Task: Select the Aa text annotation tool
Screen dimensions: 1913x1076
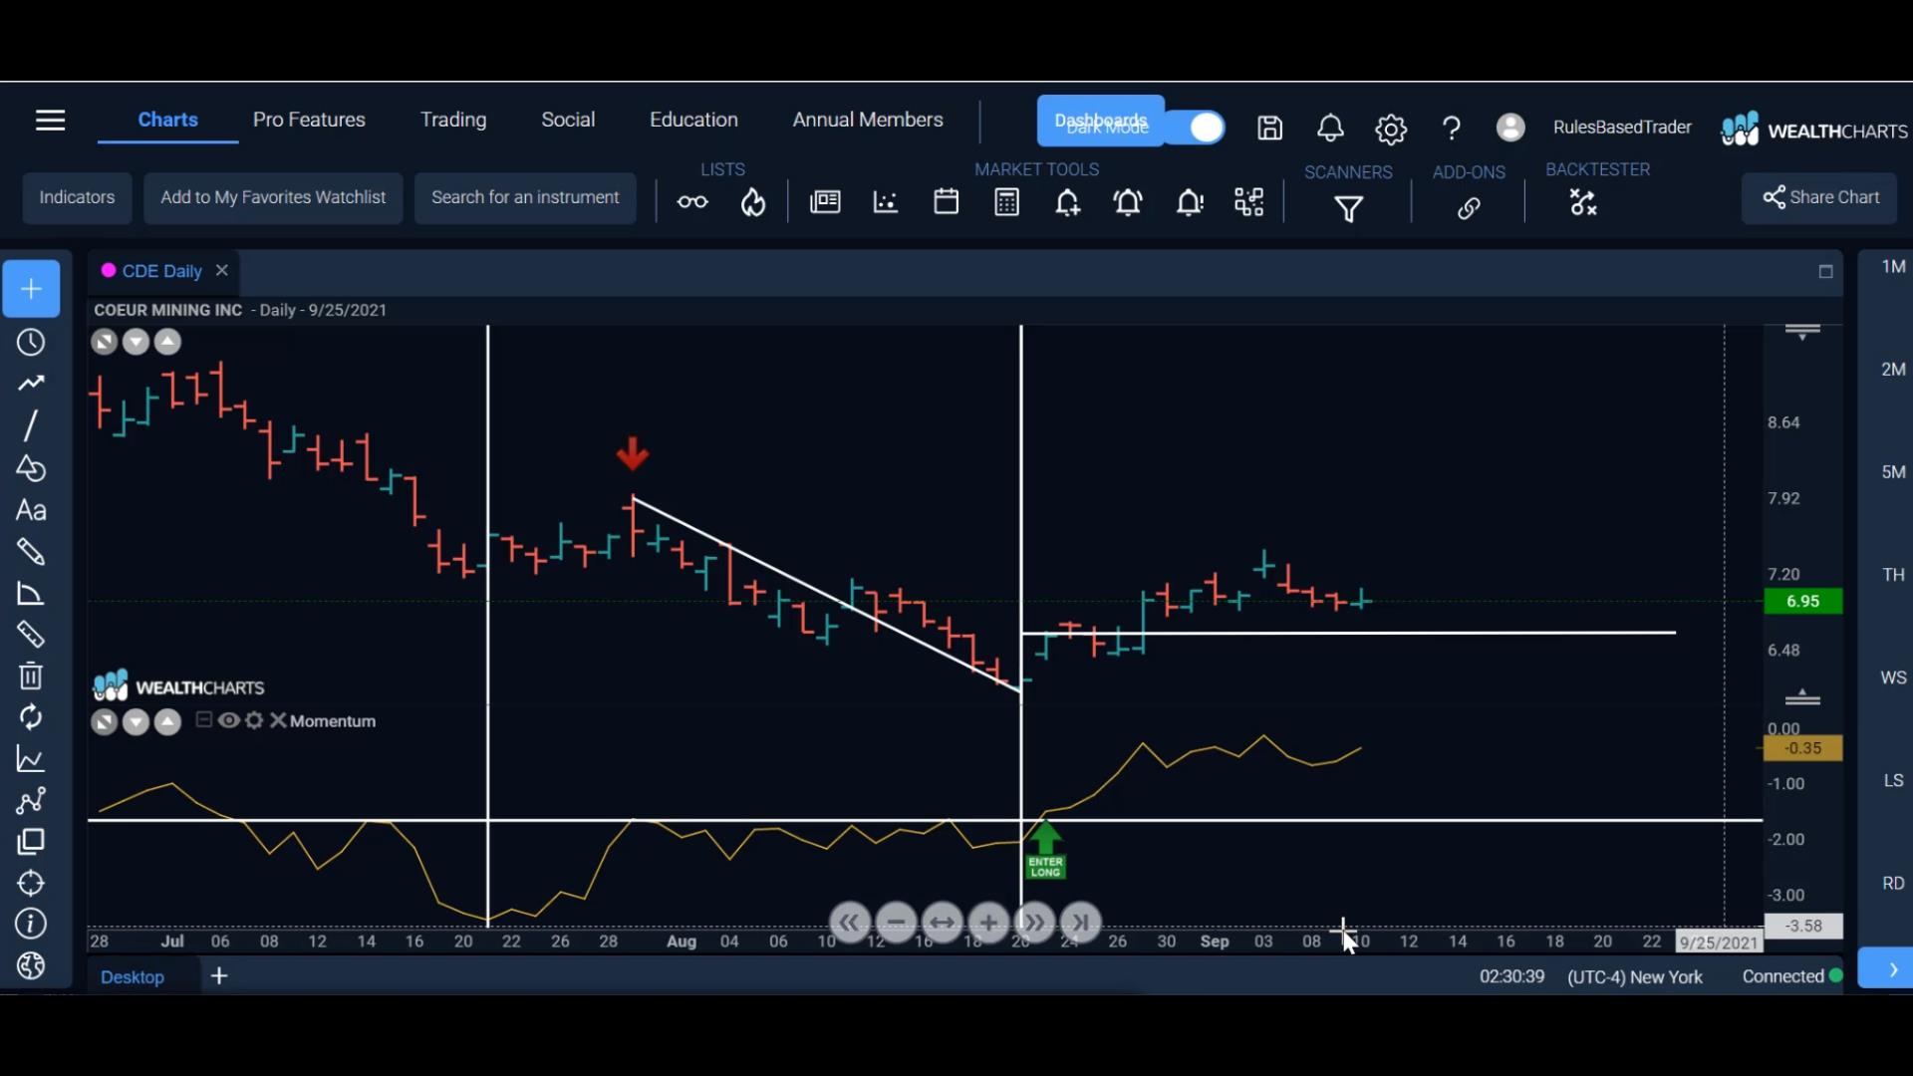Action: (x=31, y=510)
